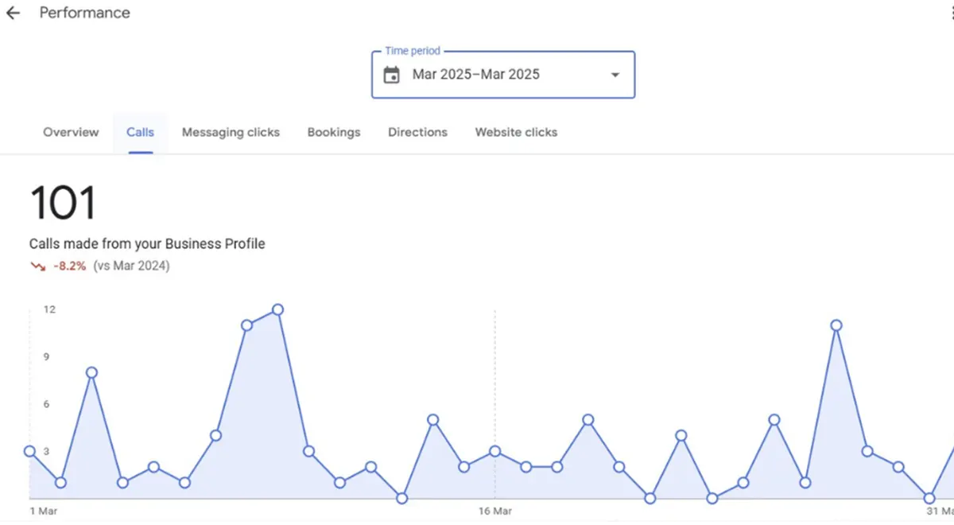Screen dimensions: 954x525
Task: Select the Calls tab
Action: (x=140, y=133)
